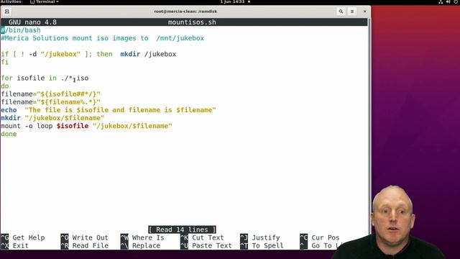Viewport: 460px width, 259px height.
Task: Click the power icon in system tray
Action: (456, 1)
